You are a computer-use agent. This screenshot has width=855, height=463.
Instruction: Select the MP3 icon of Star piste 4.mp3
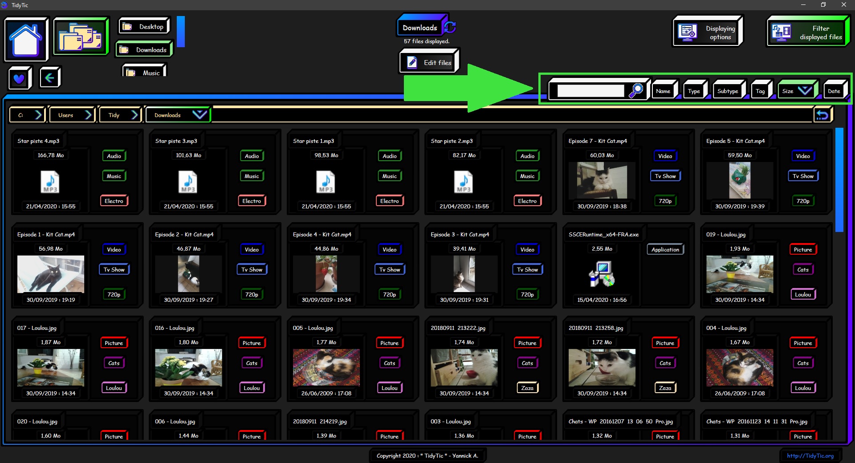click(x=50, y=182)
